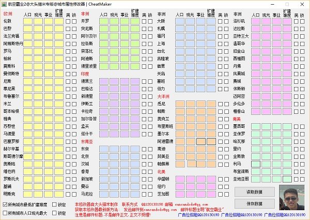310x220 pixels.
Task: Focus the 观光 field for 台北
Action: pos(190,51)
